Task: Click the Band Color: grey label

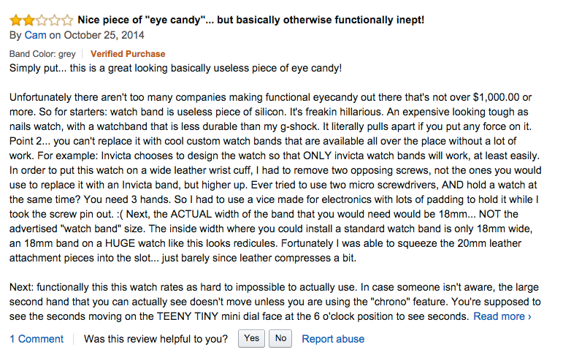Action: click(x=42, y=54)
